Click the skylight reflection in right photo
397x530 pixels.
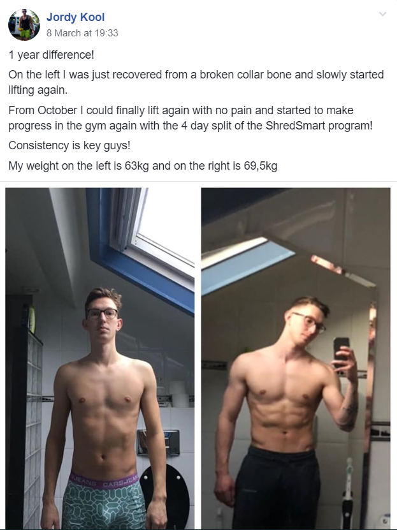tap(248, 265)
